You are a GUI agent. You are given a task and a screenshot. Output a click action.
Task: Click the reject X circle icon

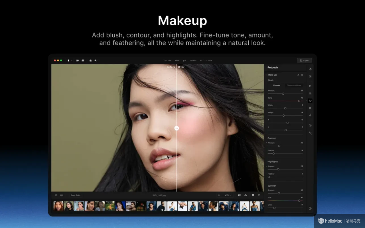(x=61, y=195)
